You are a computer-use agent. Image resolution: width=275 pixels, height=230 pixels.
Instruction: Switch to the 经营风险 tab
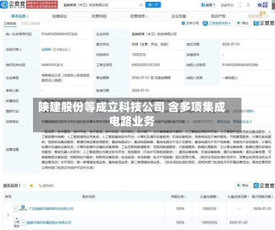coord(99,16)
